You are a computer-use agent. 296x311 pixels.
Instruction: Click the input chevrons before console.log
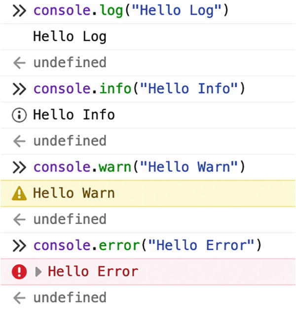point(18,11)
